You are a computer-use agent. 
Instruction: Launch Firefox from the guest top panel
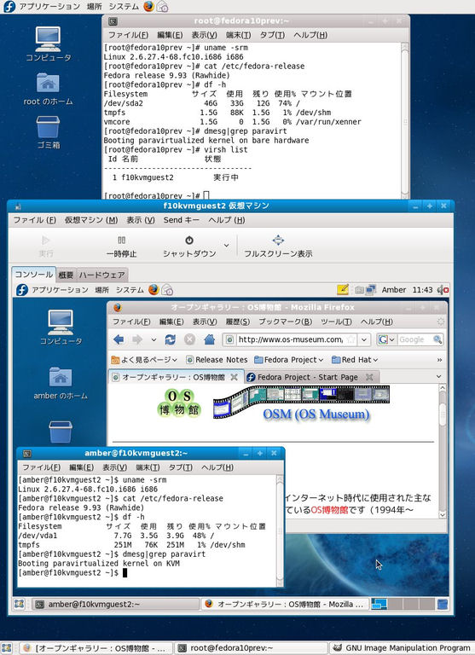(x=154, y=289)
